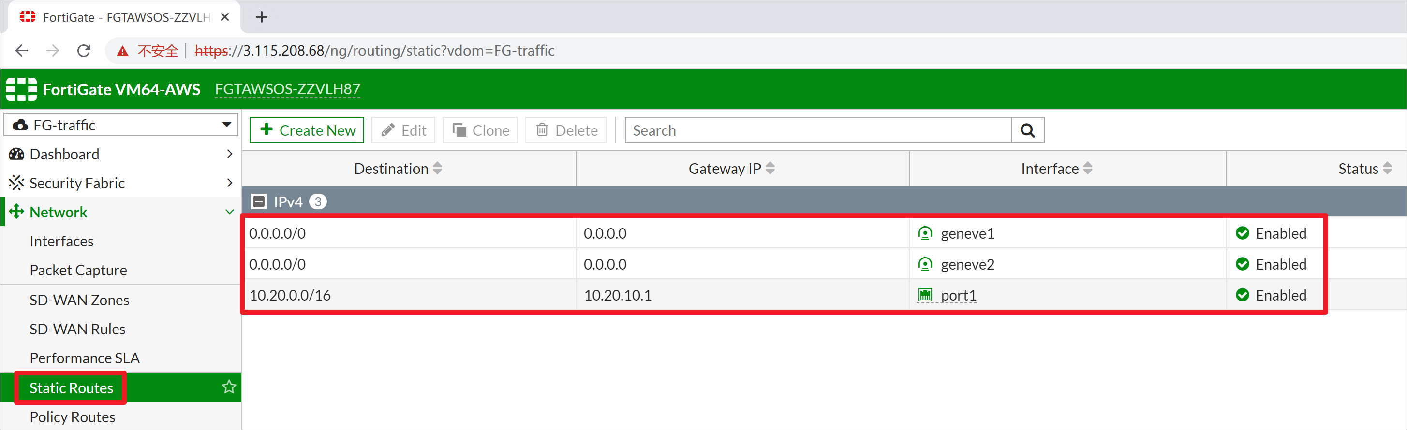Click the browser back arrow

pos(22,51)
